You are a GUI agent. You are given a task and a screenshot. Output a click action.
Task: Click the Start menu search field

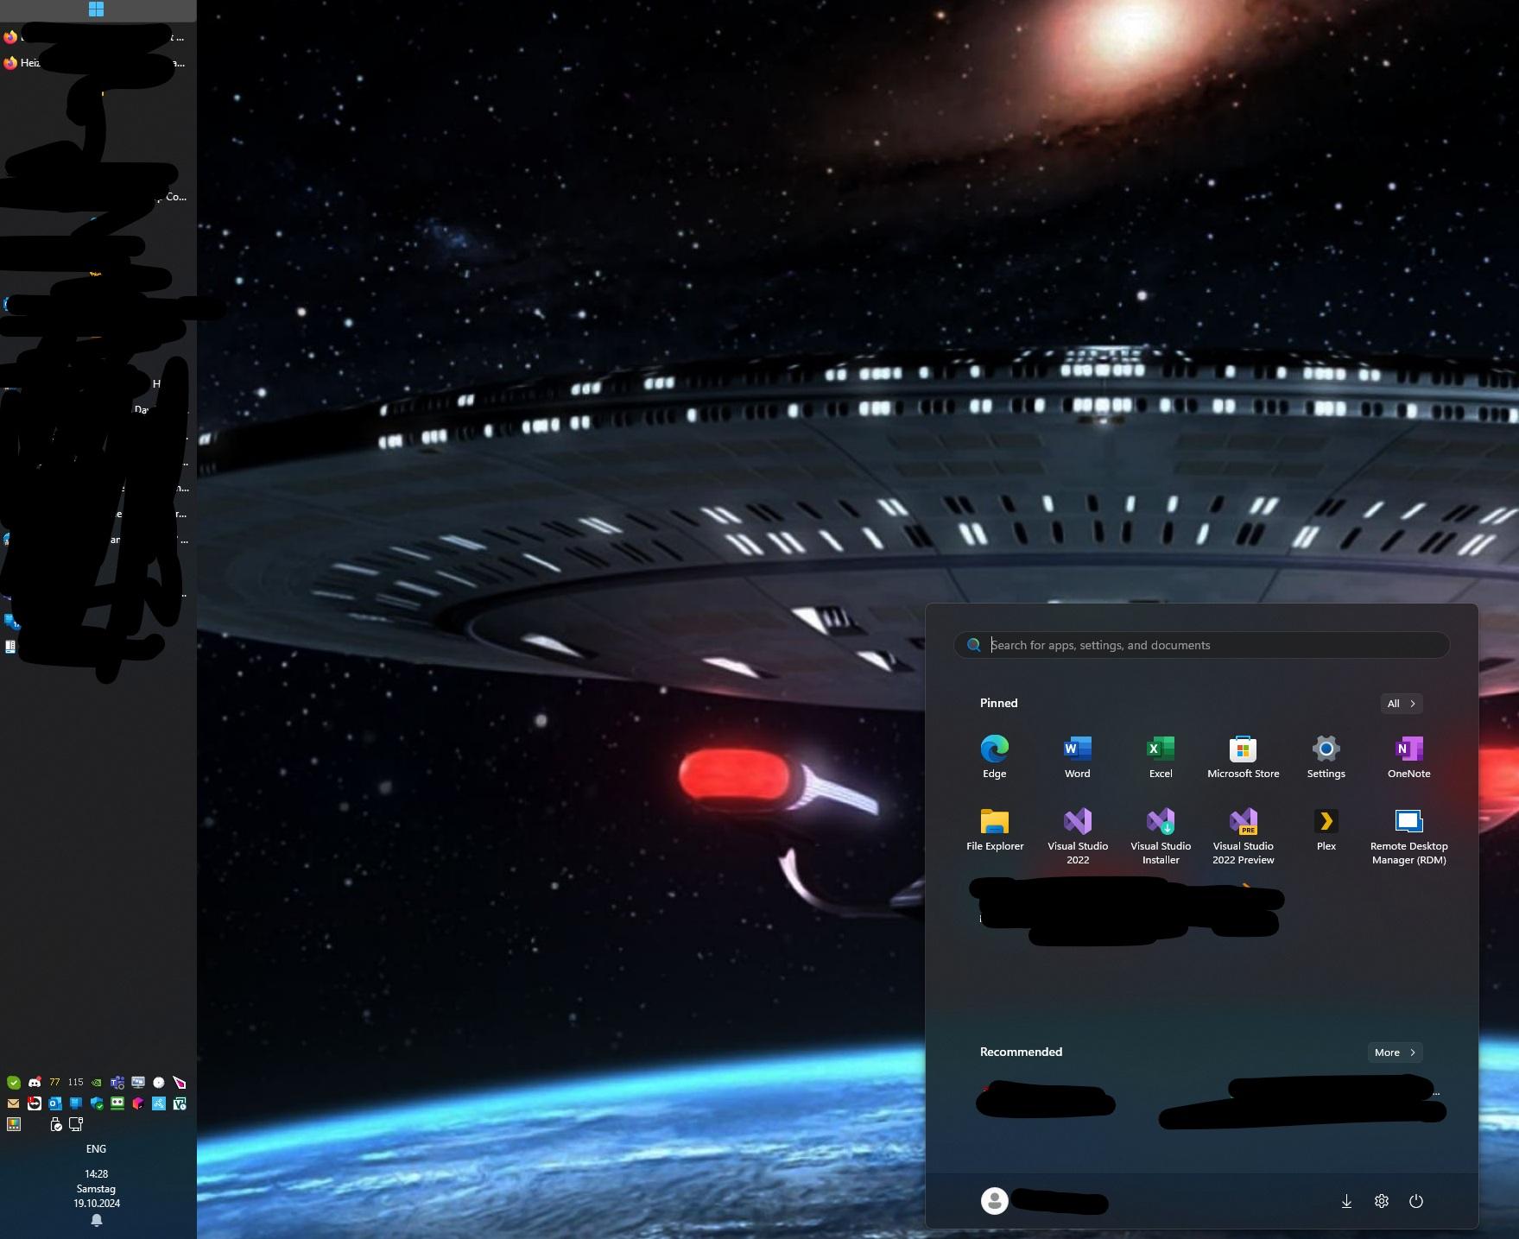[1201, 645]
